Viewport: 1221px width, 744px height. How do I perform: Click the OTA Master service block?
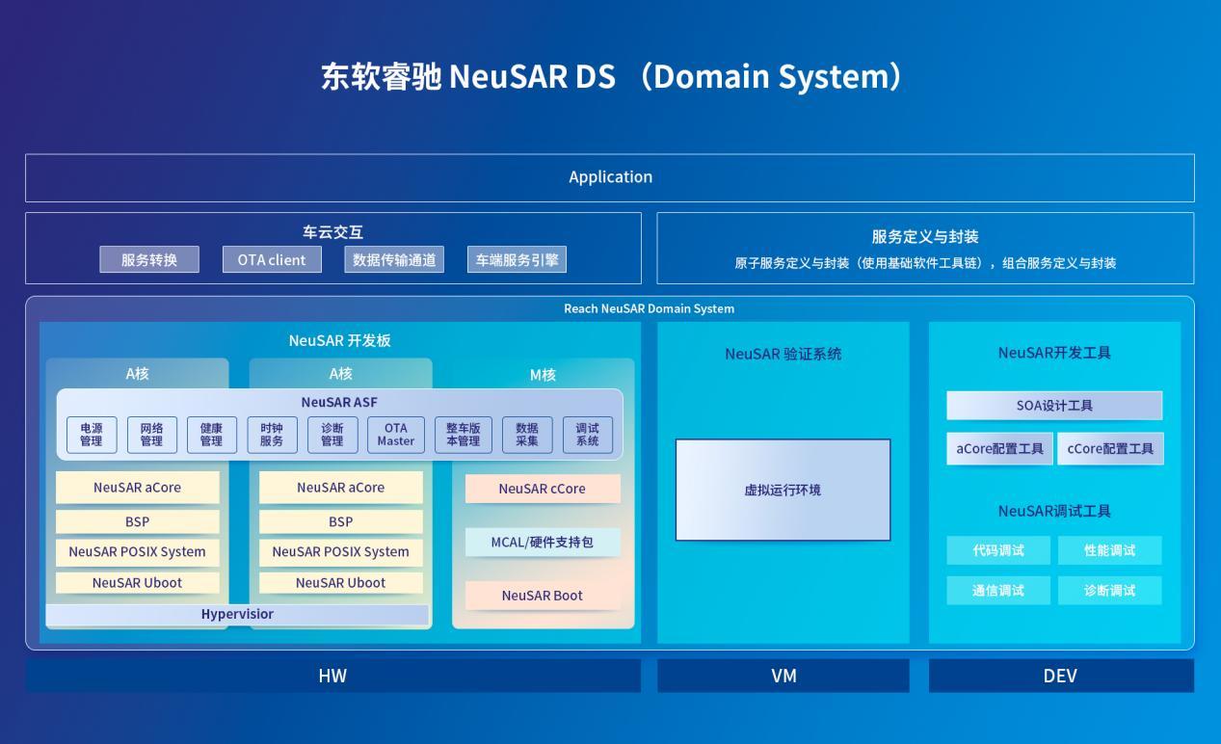395,435
